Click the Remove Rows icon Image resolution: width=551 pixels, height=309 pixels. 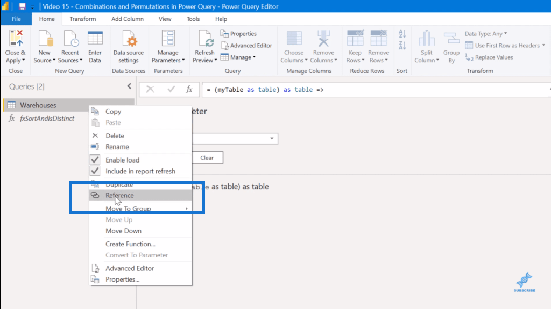pyautogui.click(x=378, y=39)
